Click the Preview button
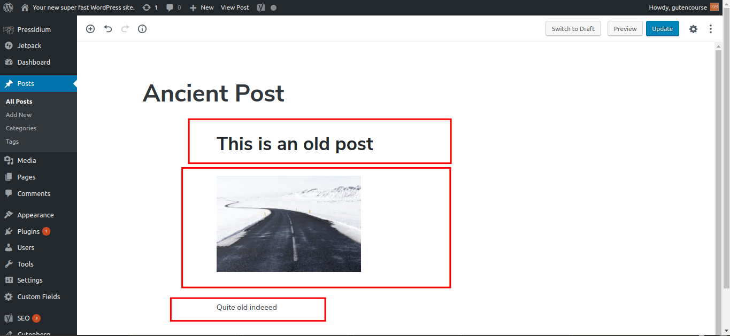 pyautogui.click(x=625, y=29)
